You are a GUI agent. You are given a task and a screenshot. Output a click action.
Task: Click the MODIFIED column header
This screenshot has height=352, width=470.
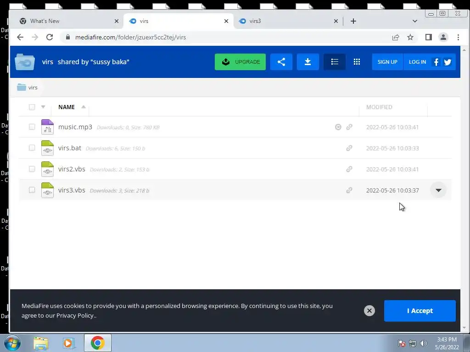[x=379, y=107]
